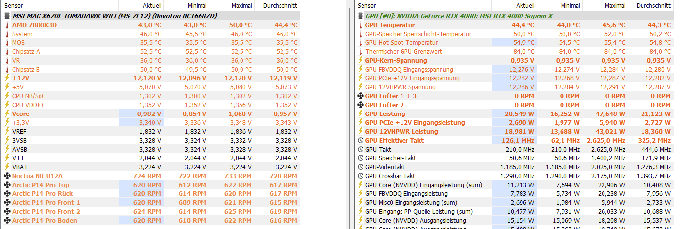Image resolution: width=683 pixels, height=229 pixels.
Task: Click the GPU chip icon of NVIDIA RTX 4080 header
Action: (360, 16)
